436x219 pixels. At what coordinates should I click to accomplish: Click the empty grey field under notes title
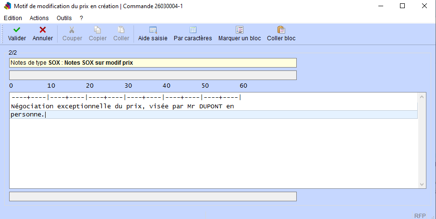[153, 75]
